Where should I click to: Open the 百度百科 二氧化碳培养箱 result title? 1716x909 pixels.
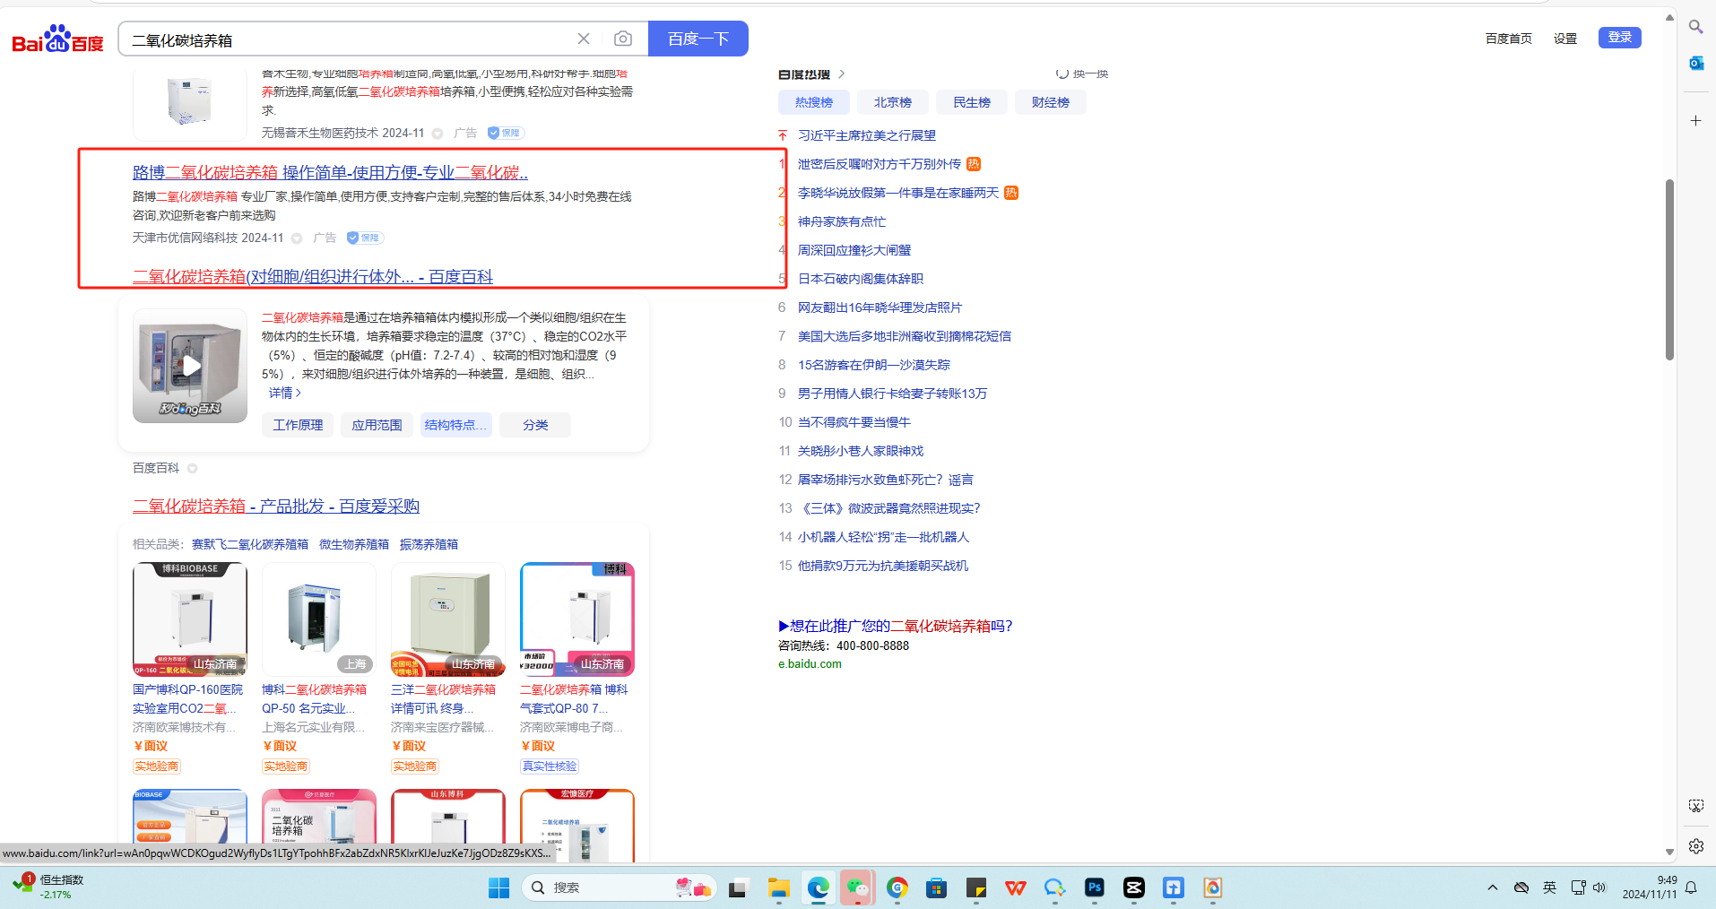(x=313, y=276)
